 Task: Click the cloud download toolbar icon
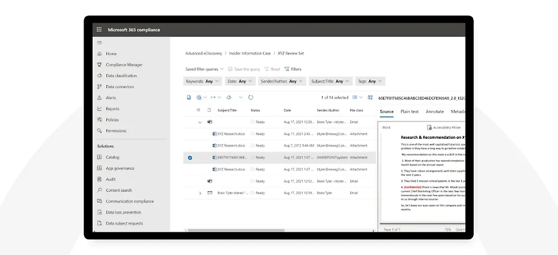tap(229, 97)
